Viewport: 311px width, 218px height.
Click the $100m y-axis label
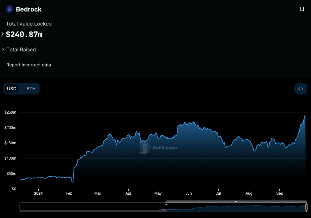10,158
